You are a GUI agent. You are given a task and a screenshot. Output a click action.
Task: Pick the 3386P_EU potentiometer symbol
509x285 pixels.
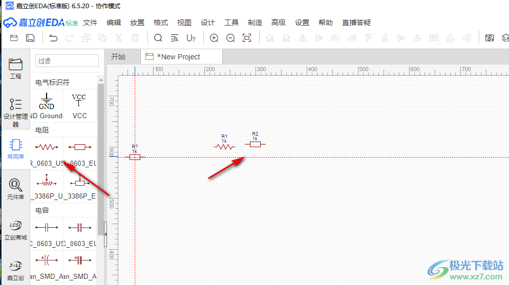(79, 186)
